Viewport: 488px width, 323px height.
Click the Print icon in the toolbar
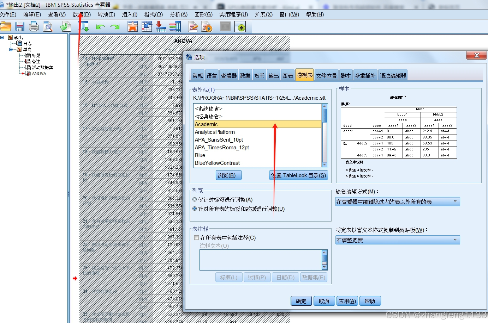pos(34,26)
